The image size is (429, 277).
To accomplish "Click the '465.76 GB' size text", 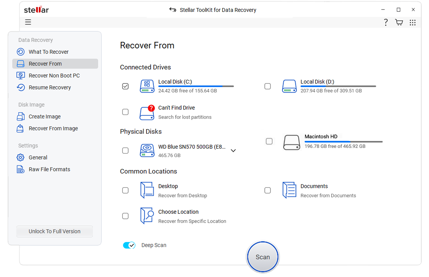I will pos(169,156).
